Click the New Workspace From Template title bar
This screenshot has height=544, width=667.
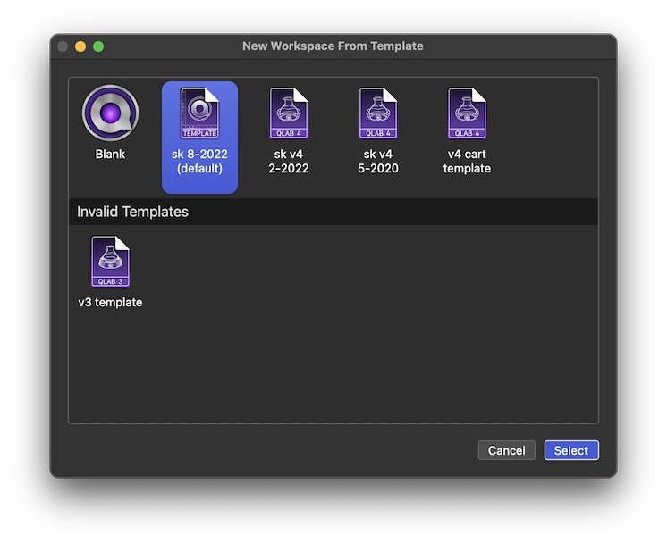point(333,46)
